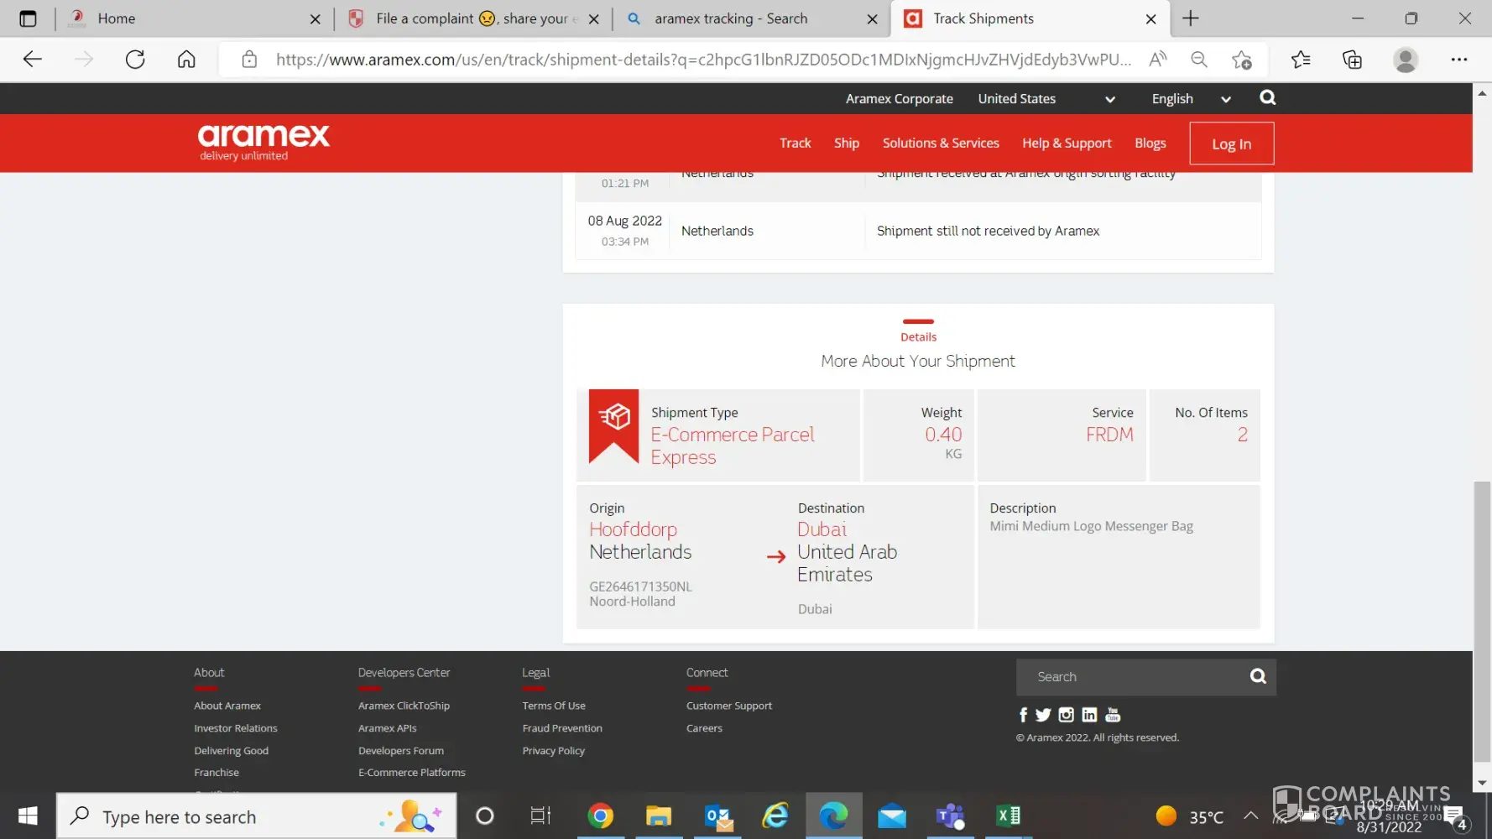Open the Help & Support menu
This screenshot has width=1492, height=839.
coord(1066,143)
